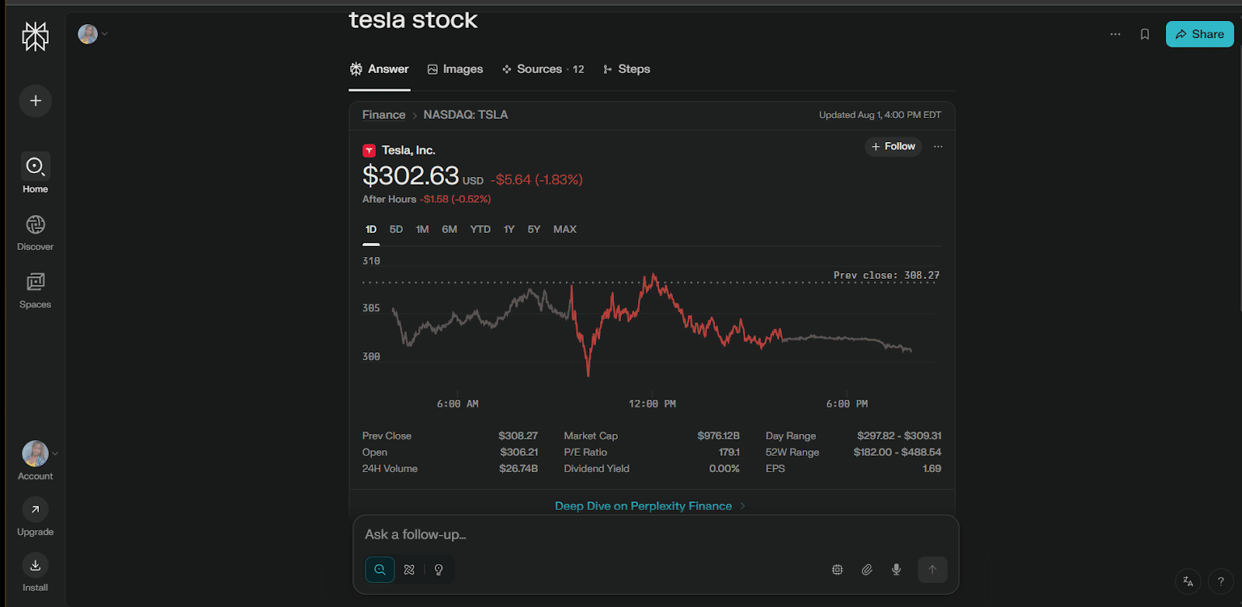
Task: Click the 52W Range value
Action: (897, 453)
